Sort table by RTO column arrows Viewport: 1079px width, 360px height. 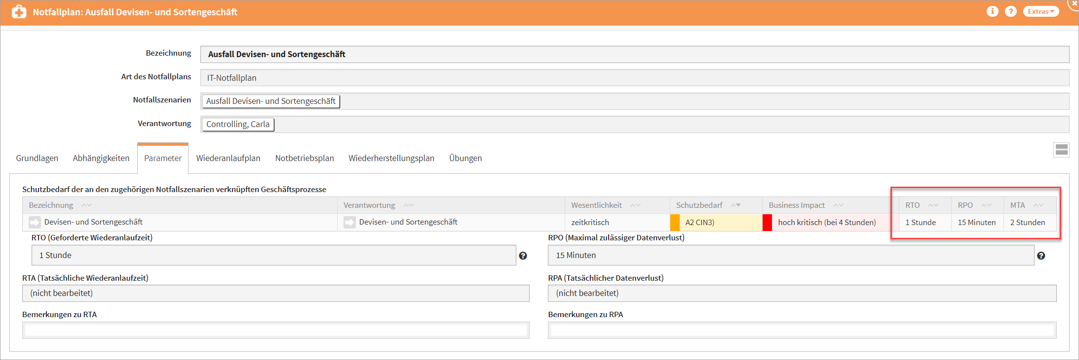pyautogui.click(x=933, y=205)
